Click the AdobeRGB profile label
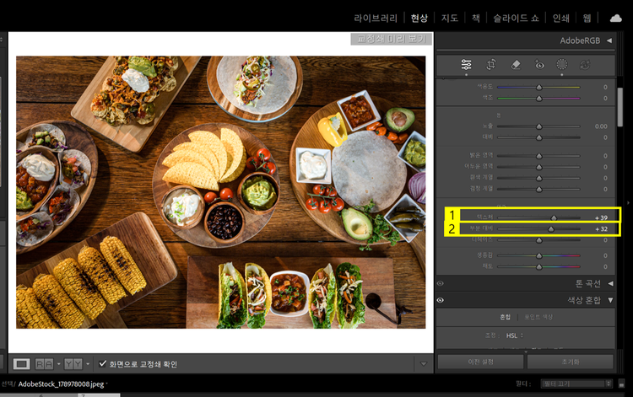633x397 pixels. pyautogui.click(x=580, y=40)
